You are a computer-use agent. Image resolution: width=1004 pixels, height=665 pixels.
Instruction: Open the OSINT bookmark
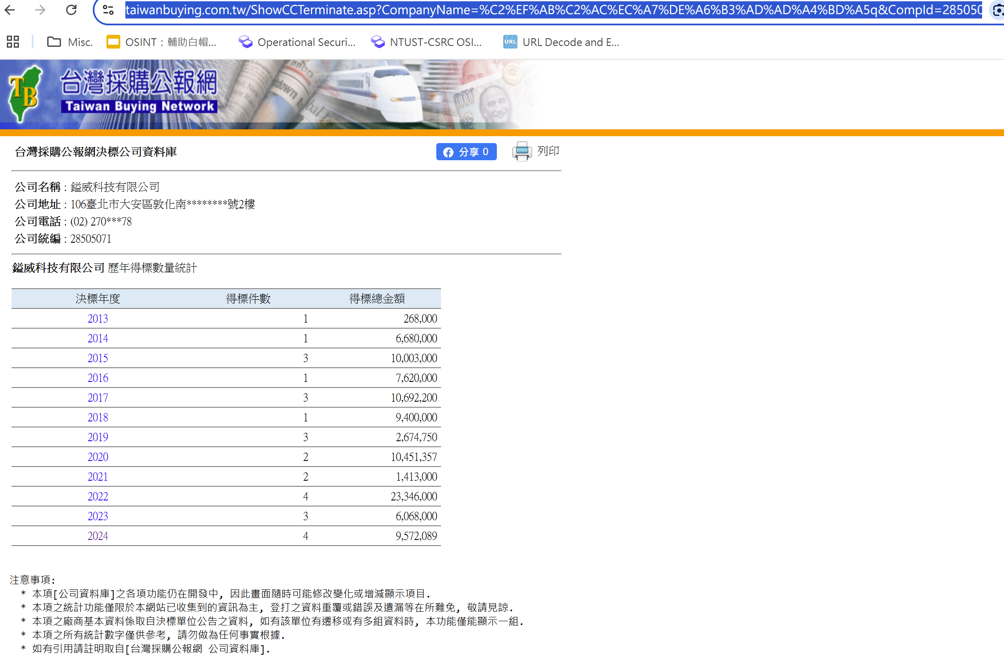162,42
